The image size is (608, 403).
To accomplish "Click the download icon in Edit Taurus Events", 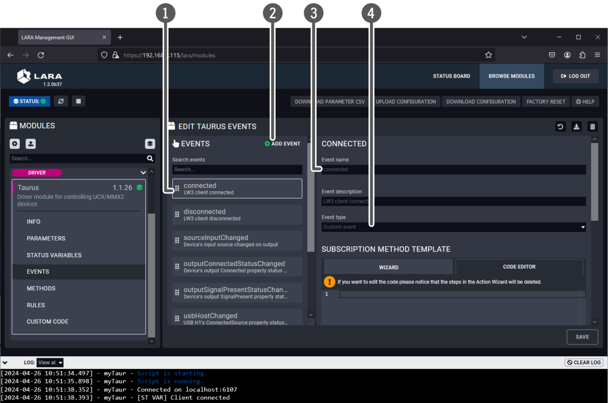I will coord(576,127).
